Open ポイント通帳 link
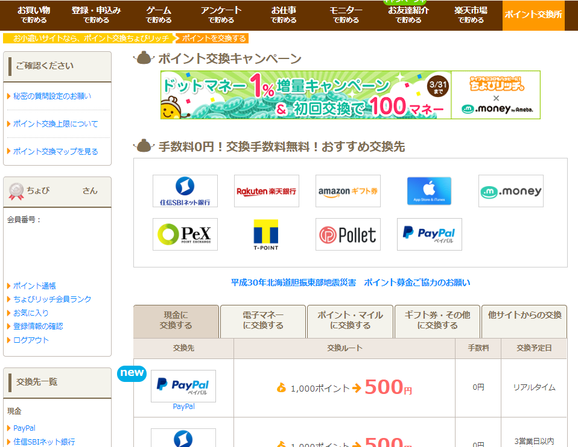The height and width of the screenshot is (447, 578). click(x=34, y=286)
